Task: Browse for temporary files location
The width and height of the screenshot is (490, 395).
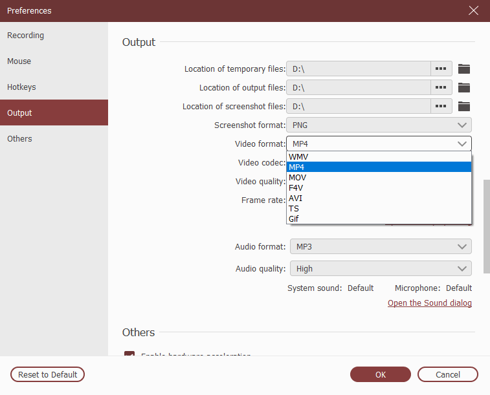Action: (x=441, y=69)
